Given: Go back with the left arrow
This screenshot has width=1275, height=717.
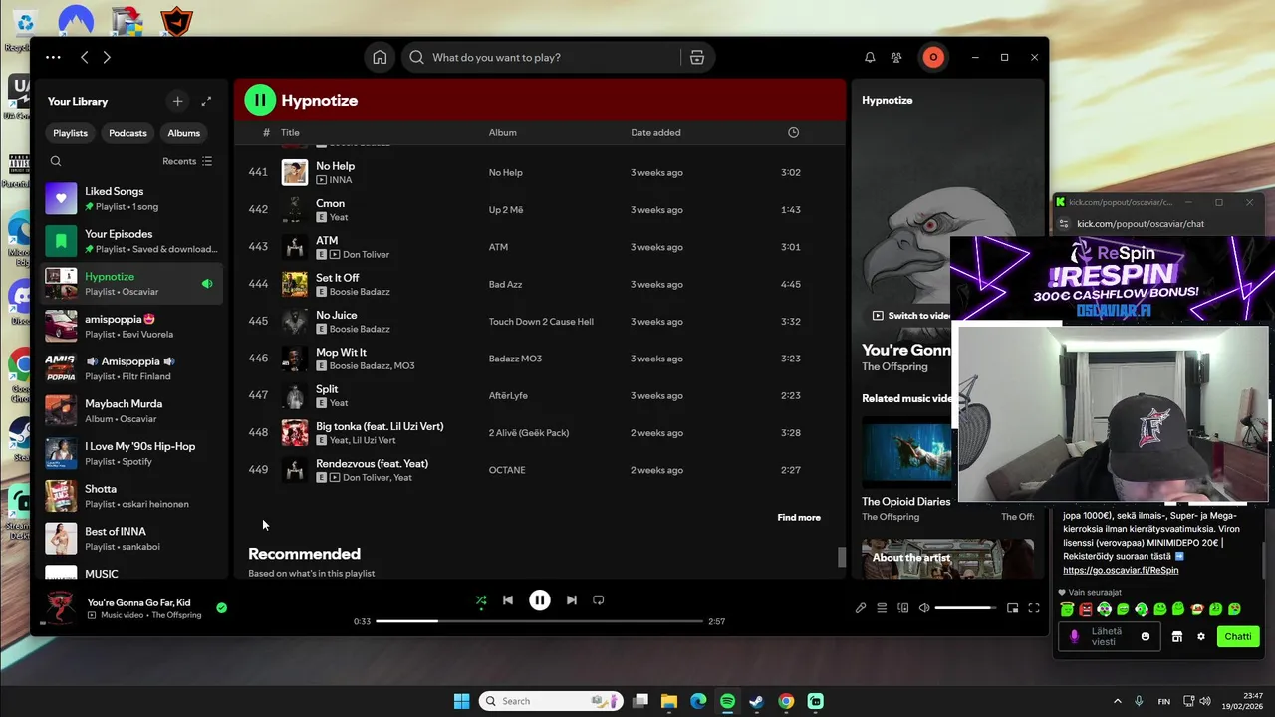Looking at the screenshot, I should pos(85,57).
